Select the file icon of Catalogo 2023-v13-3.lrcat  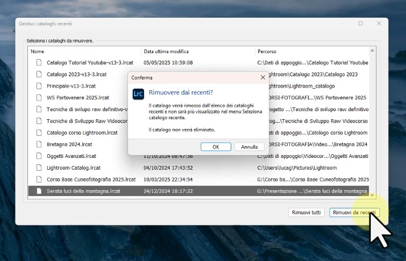(x=39, y=74)
